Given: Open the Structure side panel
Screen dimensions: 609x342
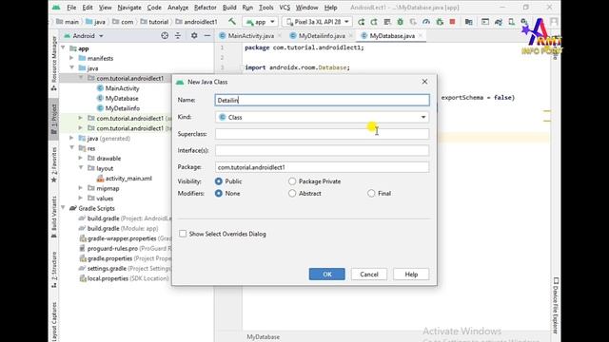Looking at the screenshot, I should point(54,269).
